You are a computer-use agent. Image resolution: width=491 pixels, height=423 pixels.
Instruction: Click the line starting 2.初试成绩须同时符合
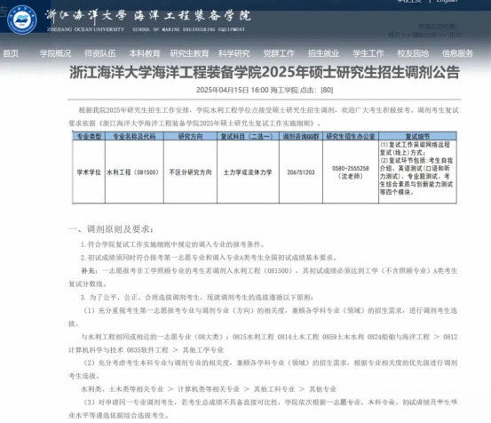(209, 258)
